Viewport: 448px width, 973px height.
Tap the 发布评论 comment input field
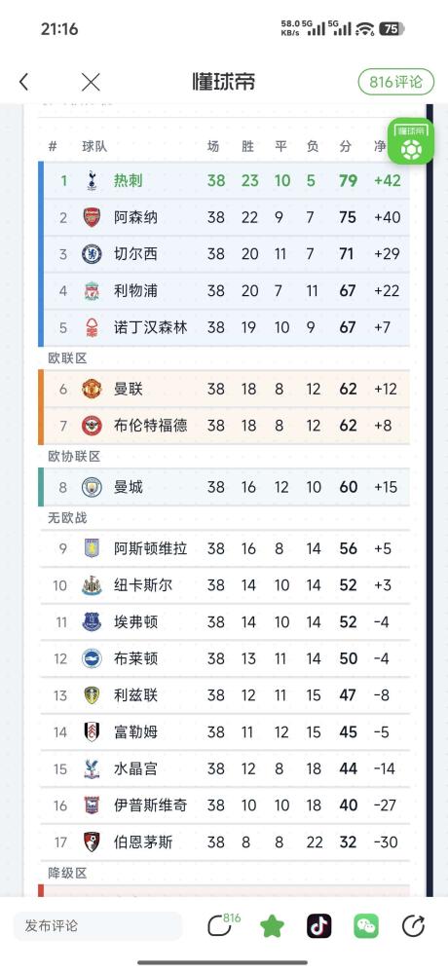pyautogui.click(x=98, y=926)
